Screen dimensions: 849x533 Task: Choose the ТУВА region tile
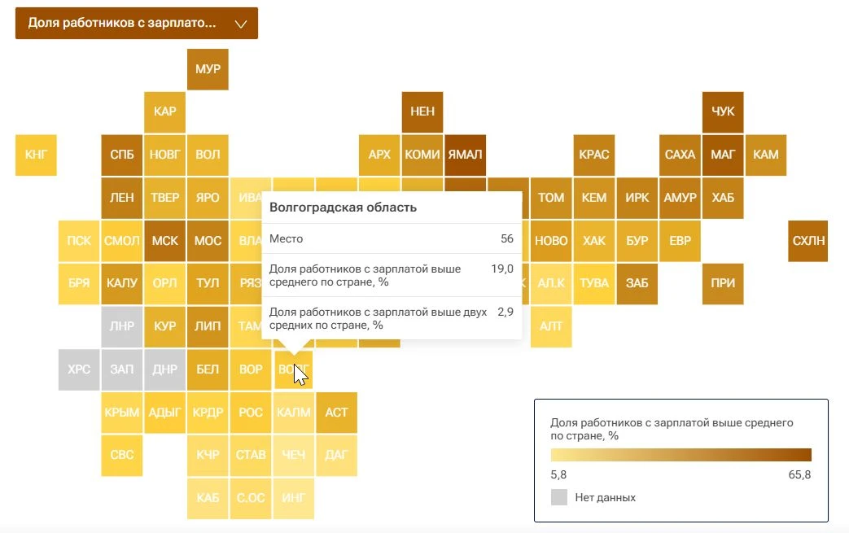coord(594,283)
